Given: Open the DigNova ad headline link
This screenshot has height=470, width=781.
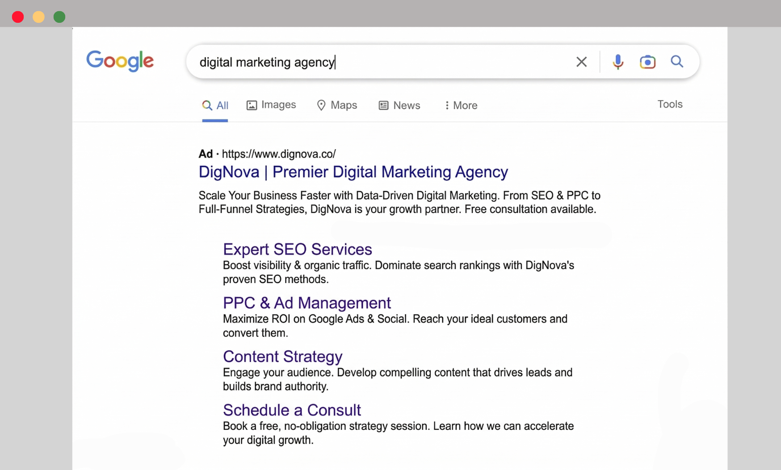Looking at the screenshot, I should (353, 172).
